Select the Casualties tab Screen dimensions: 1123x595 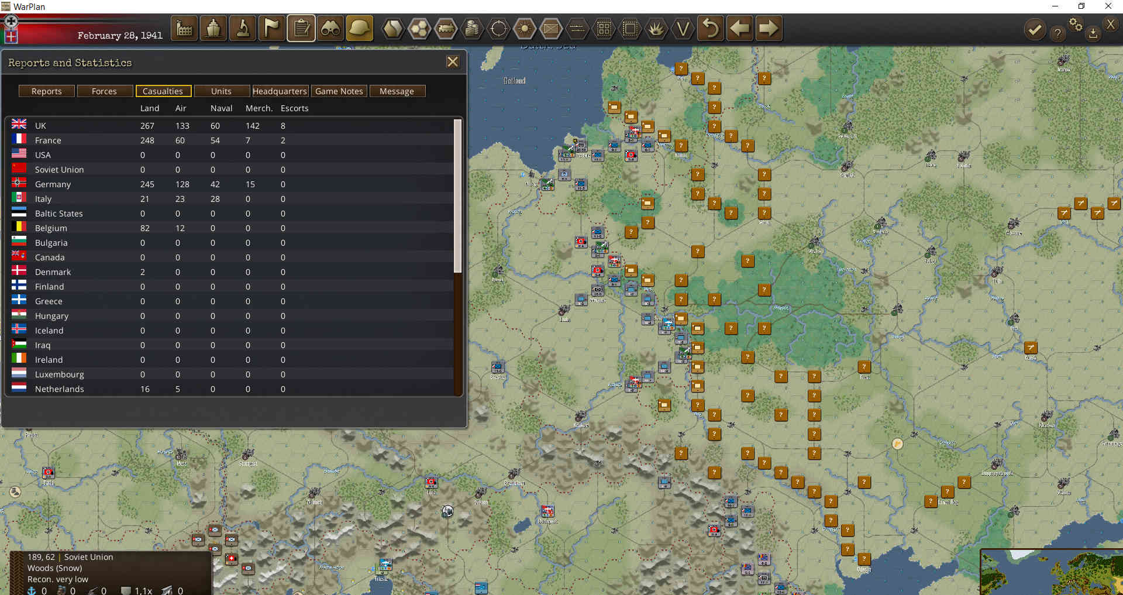[x=163, y=91]
